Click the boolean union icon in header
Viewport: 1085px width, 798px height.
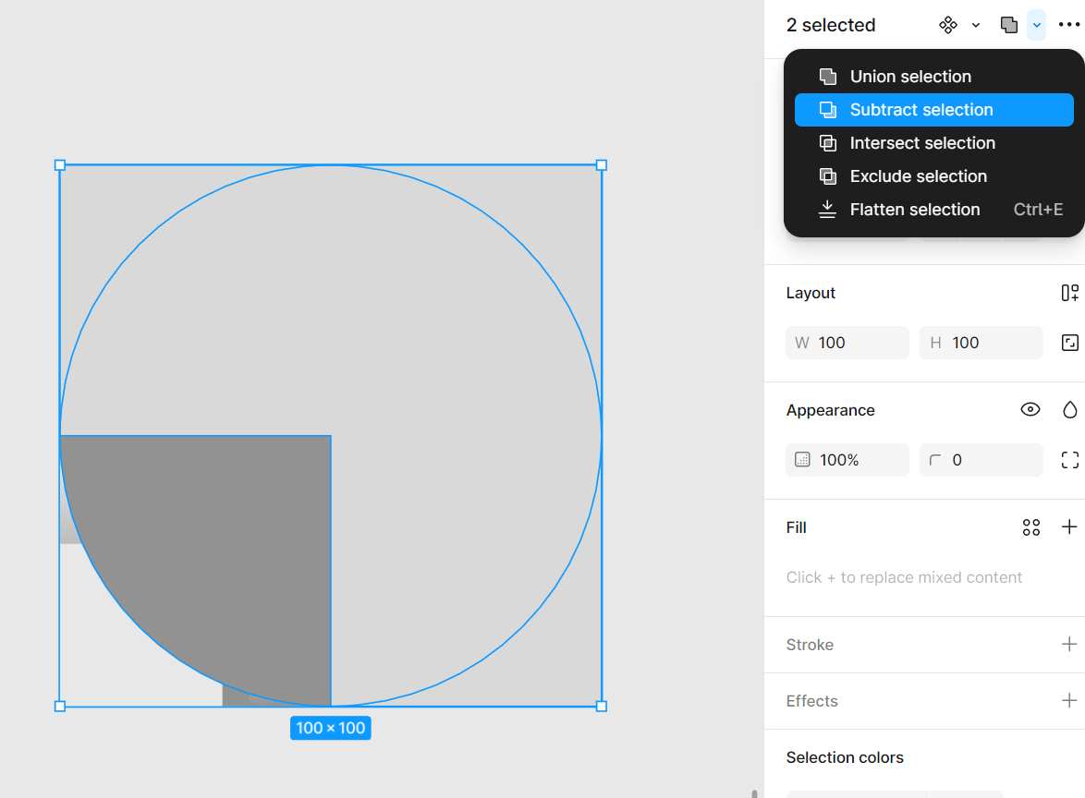1009,25
